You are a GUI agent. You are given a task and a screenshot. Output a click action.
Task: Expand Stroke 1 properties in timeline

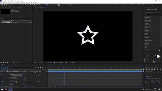tap(10, 83)
